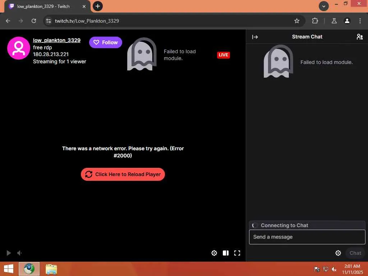Open the tab search dropdown

click(324, 6)
